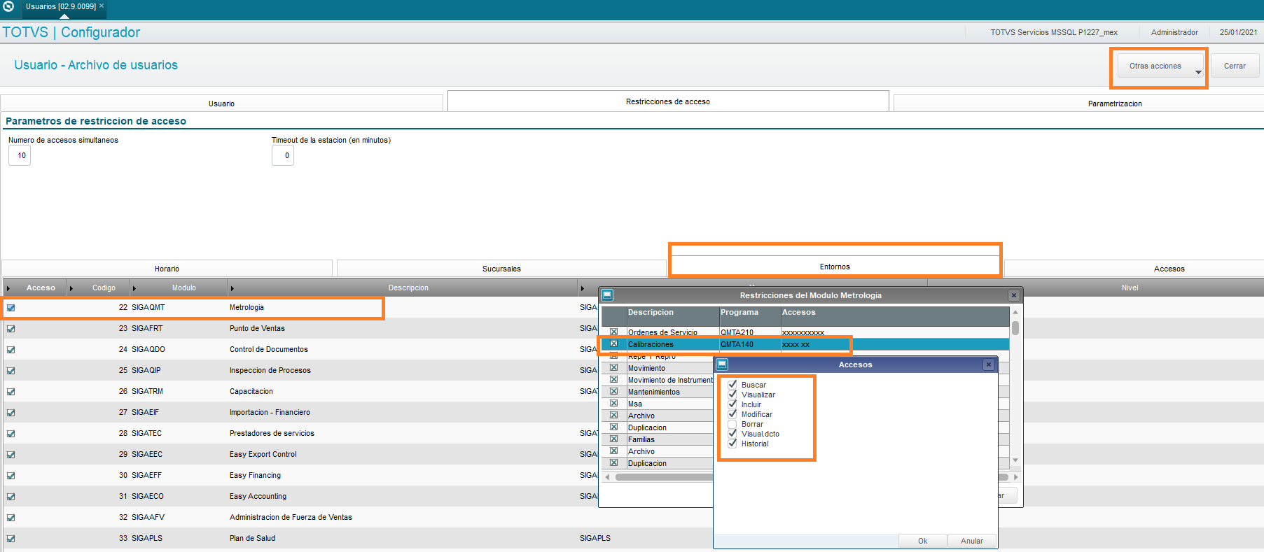Click the arrow before the Codigo column header
Screen dimensions: 1264x552
pyautogui.click(x=71, y=288)
